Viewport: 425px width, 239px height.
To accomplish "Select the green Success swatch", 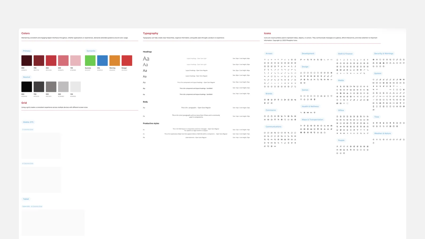I will (x=90, y=61).
